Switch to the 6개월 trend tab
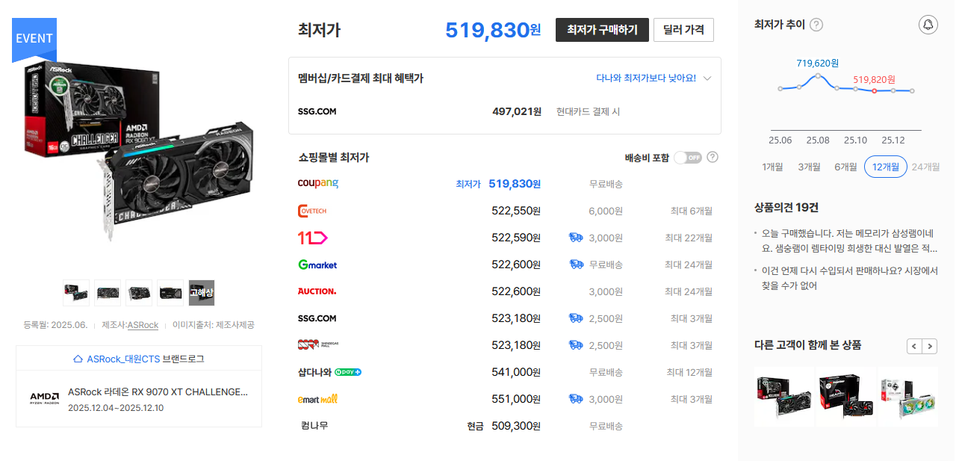956x461 pixels. [845, 167]
